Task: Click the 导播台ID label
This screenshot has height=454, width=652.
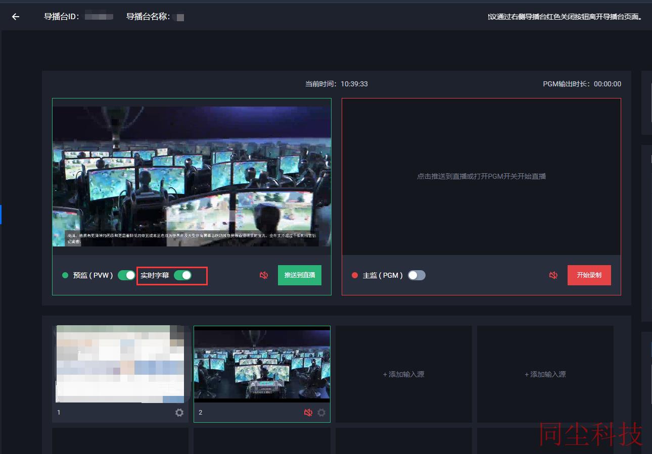Action: click(x=62, y=17)
